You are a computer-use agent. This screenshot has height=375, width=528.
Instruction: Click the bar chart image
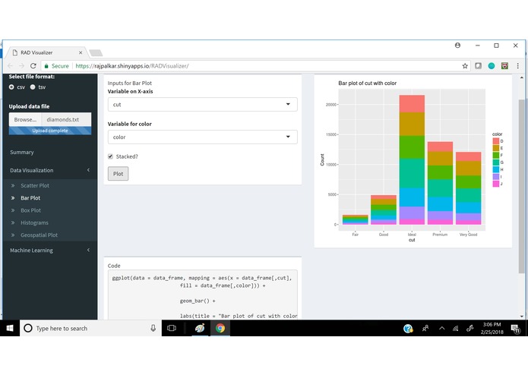(413, 161)
